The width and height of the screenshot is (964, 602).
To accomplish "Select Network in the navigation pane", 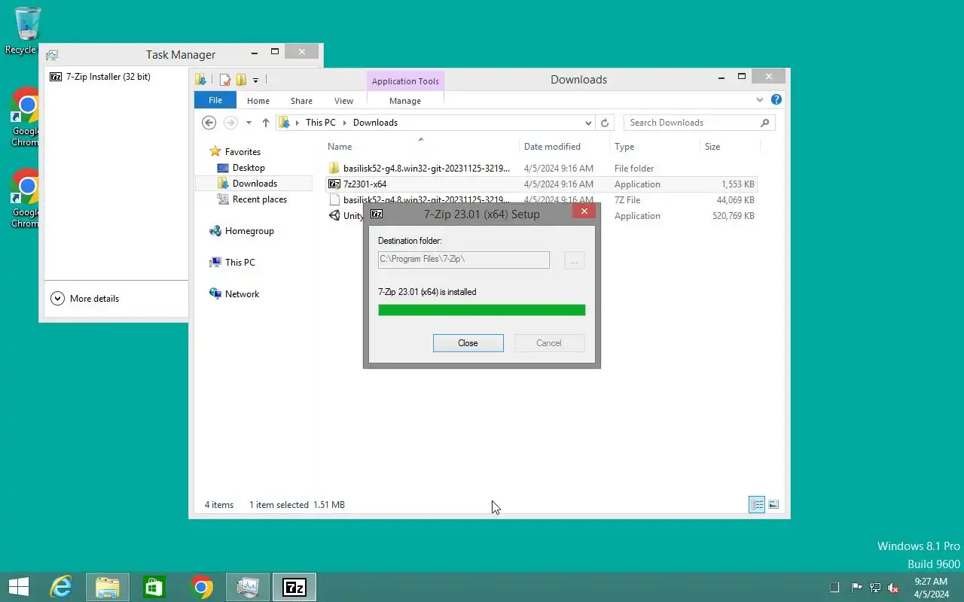I will click(242, 294).
